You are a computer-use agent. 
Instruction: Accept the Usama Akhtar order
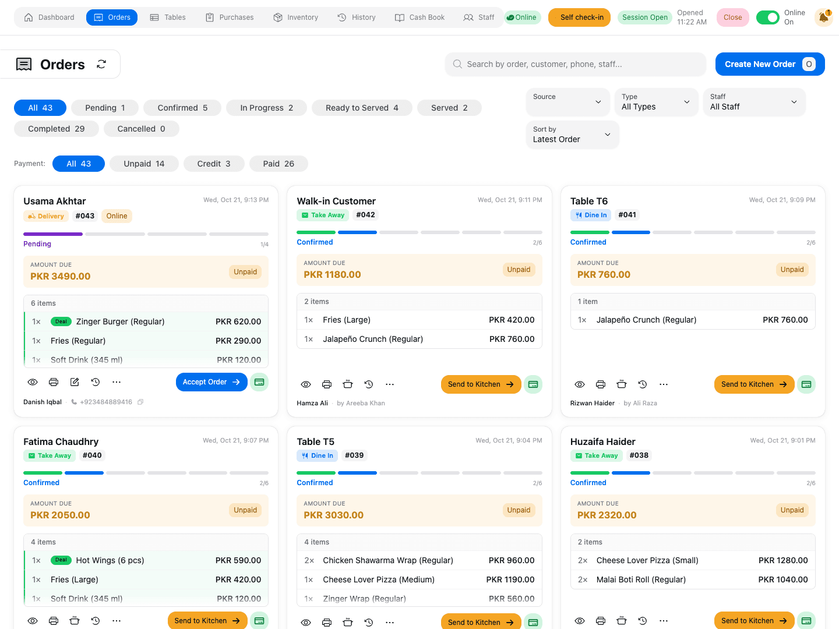(211, 382)
